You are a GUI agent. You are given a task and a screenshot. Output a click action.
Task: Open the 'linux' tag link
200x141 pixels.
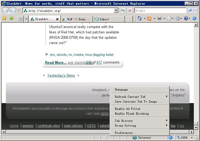(x=89, y=55)
